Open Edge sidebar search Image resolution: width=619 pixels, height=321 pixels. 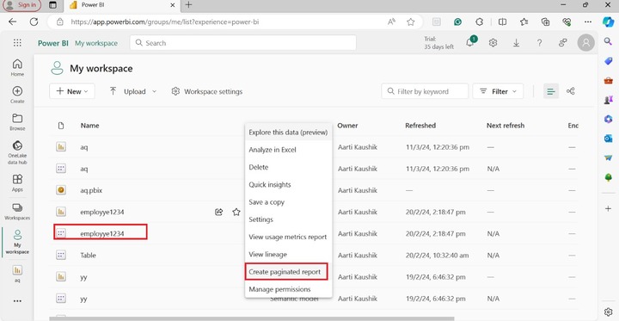[608, 41]
